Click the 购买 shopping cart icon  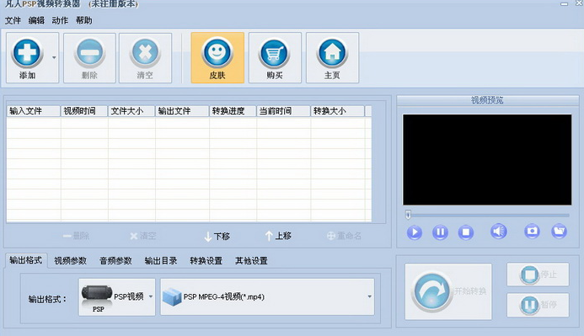(274, 53)
